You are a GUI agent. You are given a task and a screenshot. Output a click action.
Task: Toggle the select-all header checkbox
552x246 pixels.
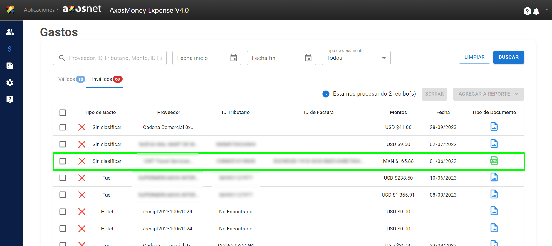coord(63,113)
